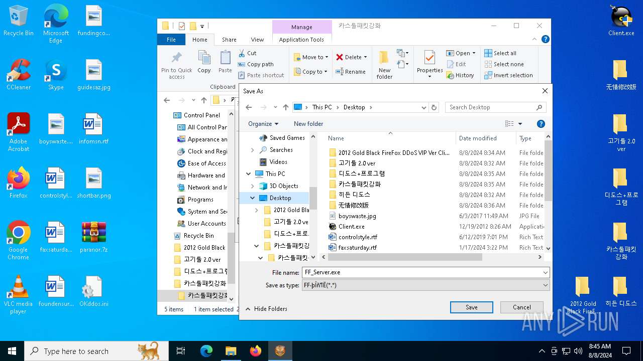Screen dimensions: 643x361
Task: Click Back arrow in Save As dialog
Action: click(249, 107)
